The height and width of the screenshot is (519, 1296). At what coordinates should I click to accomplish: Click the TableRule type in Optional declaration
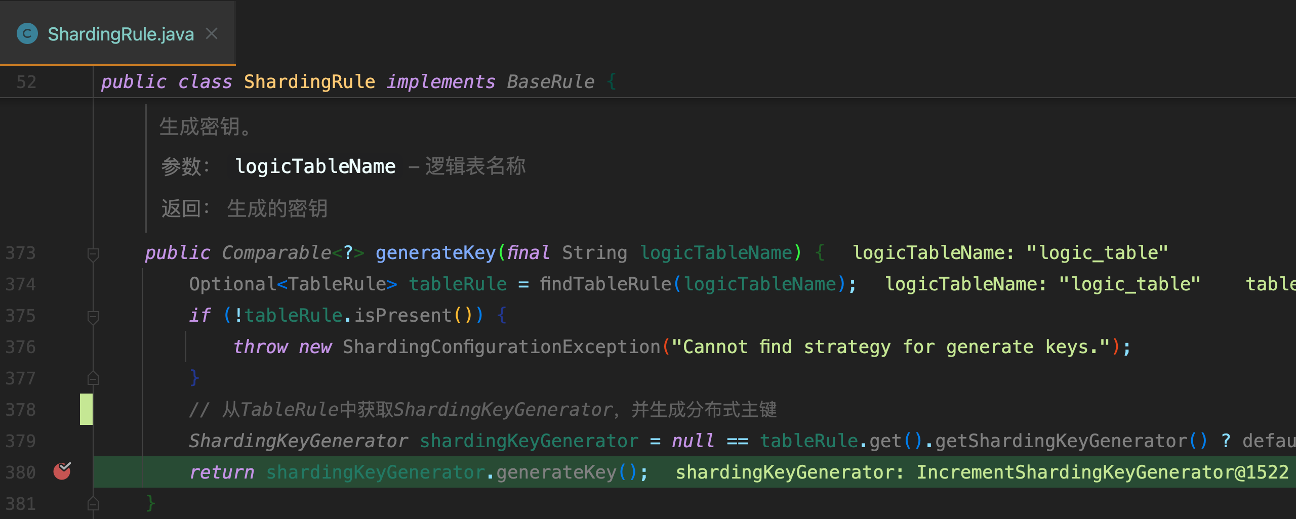(x=337, y=284)
